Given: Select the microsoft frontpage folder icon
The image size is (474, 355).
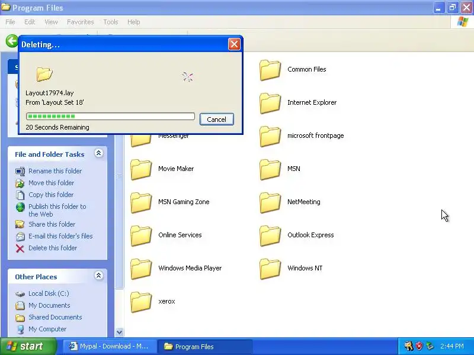Looking at the screenshot, I should [x=270, y=136].
